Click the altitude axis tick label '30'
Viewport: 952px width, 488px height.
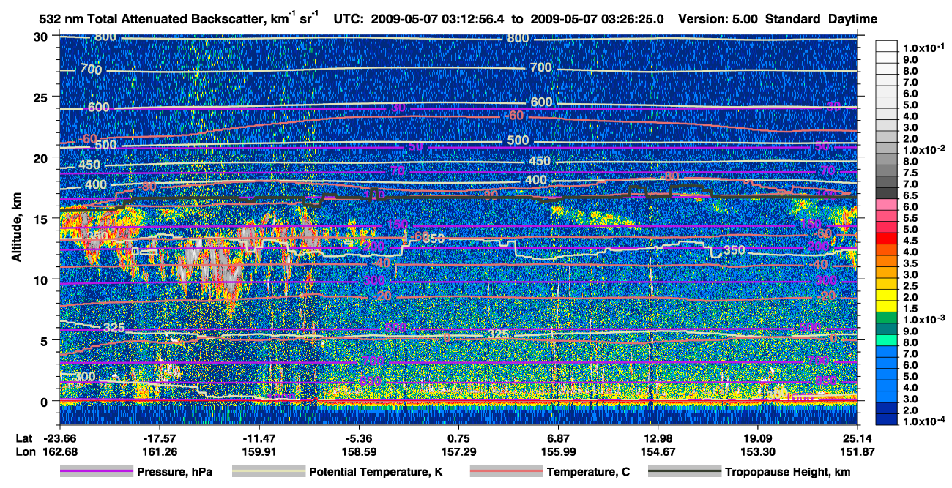(42, 37)
